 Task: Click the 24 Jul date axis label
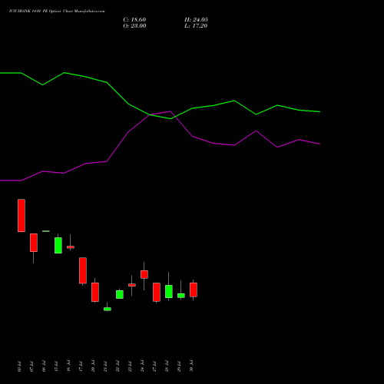[142, 366]
